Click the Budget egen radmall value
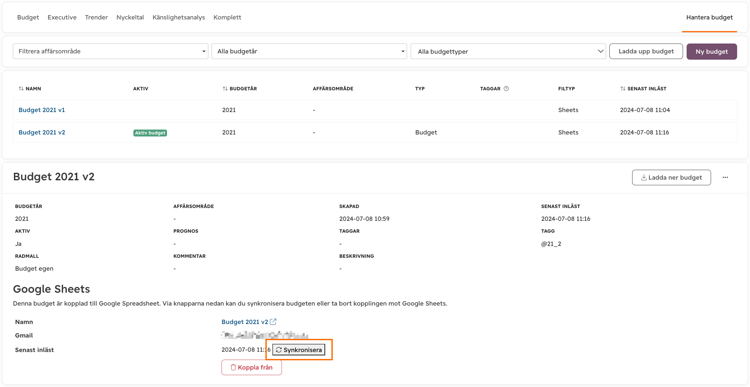The width and height of the screenshot is (750, 387). [x=34, y=268]
